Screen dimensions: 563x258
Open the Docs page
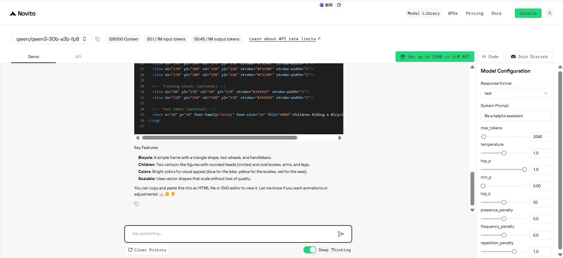click(x=496, y=13)
